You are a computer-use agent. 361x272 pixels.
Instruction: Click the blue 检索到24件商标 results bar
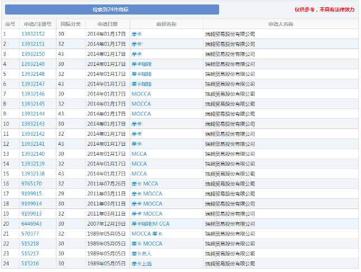pyautogui.click(x=112, y=9)
